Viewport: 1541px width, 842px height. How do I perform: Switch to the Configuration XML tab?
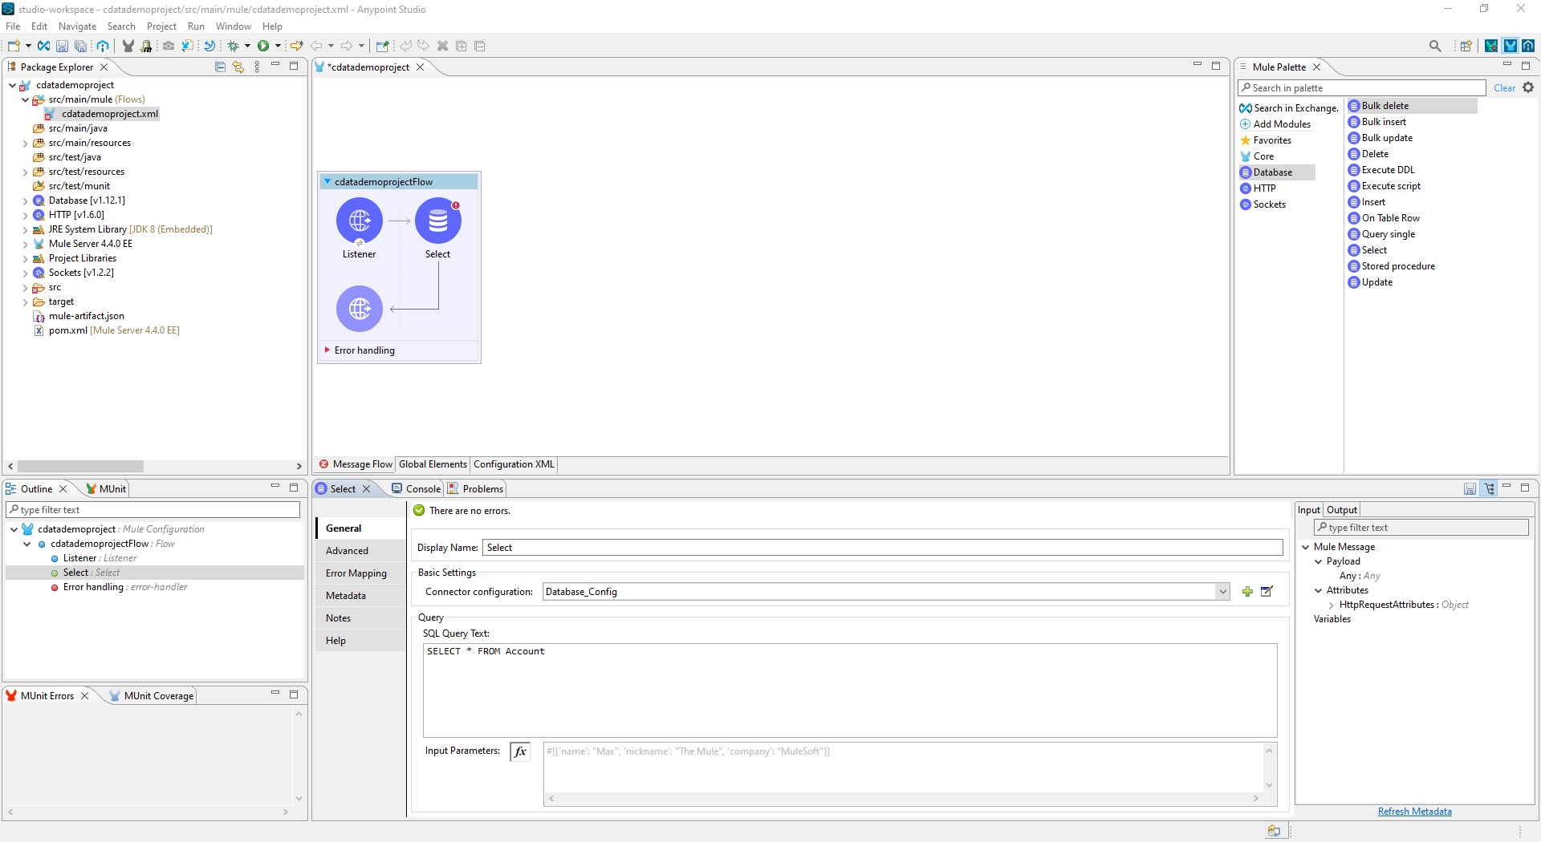(514, 464)
